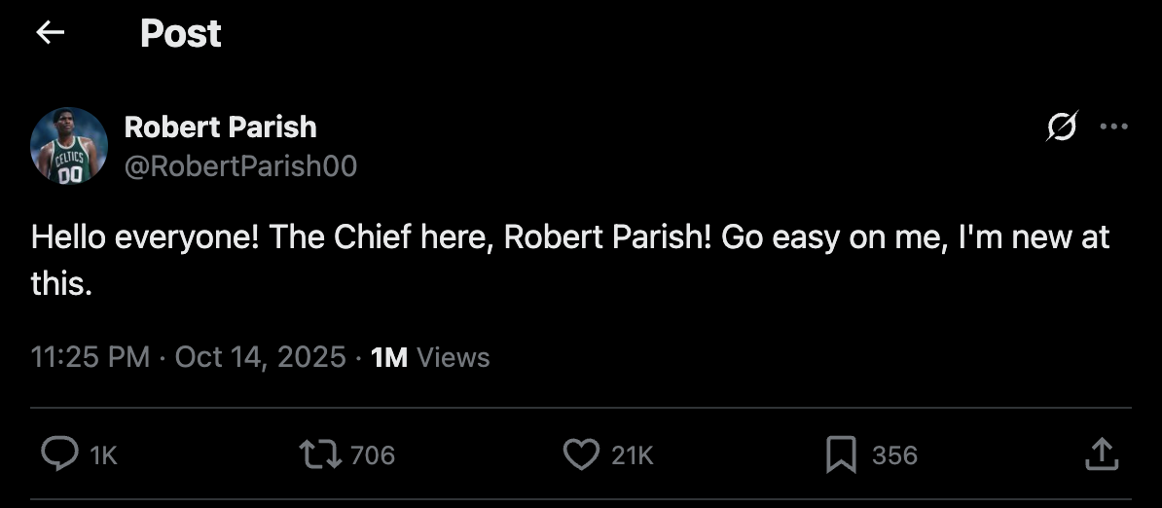This screenshot has height=508, width=1162.
Task: Click the Post page heading
Action: (181, 34)
